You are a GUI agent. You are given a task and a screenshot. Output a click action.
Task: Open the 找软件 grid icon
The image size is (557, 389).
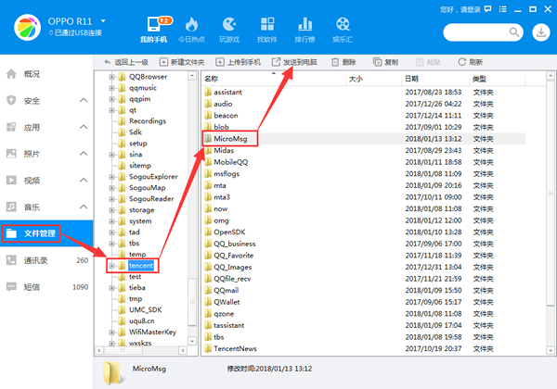(267, 24)
